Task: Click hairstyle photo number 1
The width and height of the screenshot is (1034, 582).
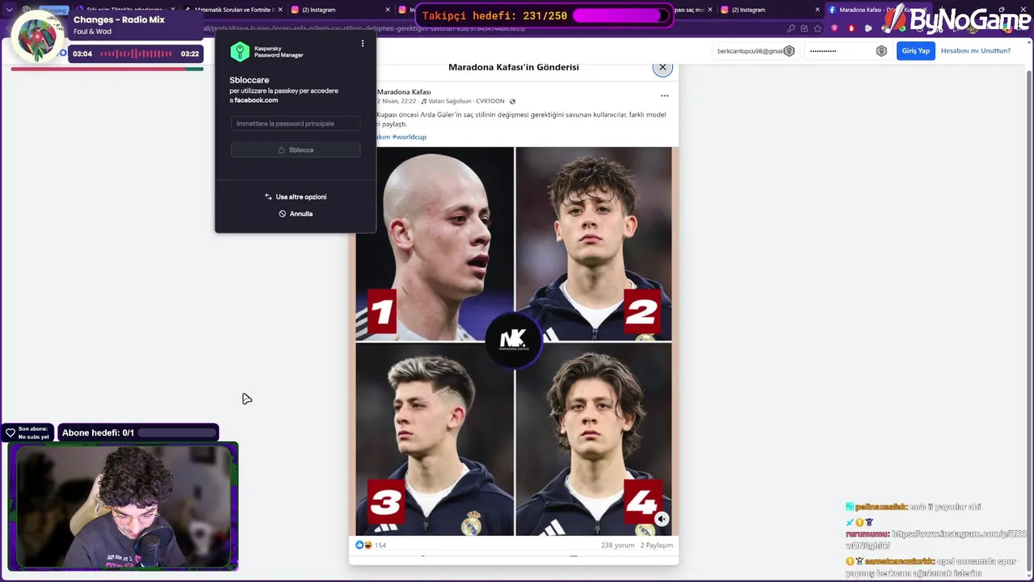Action: [435, 243]
